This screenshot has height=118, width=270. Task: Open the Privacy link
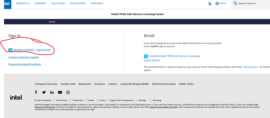[x=102, y=100]
